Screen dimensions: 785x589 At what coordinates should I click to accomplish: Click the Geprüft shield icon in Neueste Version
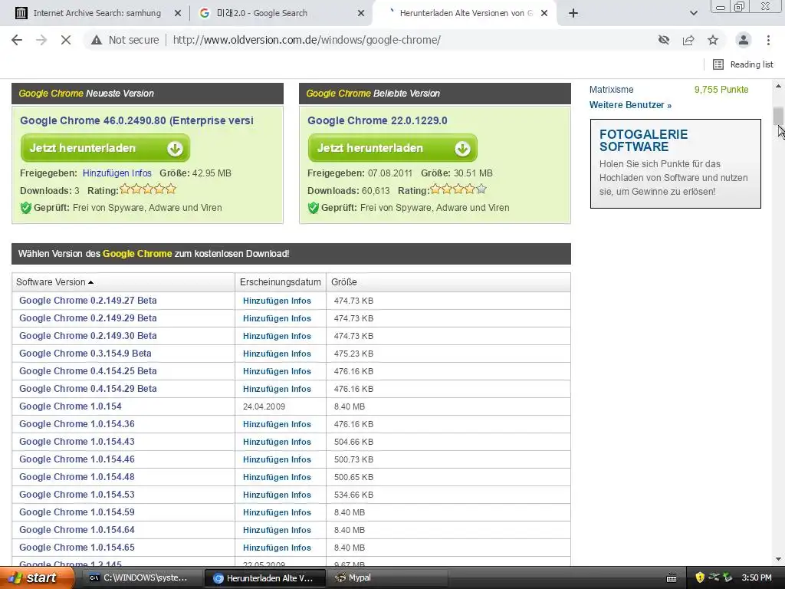pyautogui.click(x=25, y=208)
